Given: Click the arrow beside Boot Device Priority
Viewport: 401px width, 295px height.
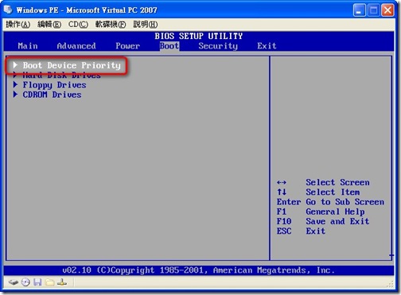Looking at the screenshot, I should point(15,65).
